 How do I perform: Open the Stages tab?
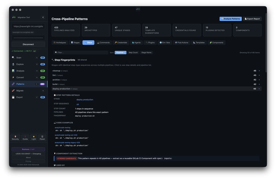point(75,43)
